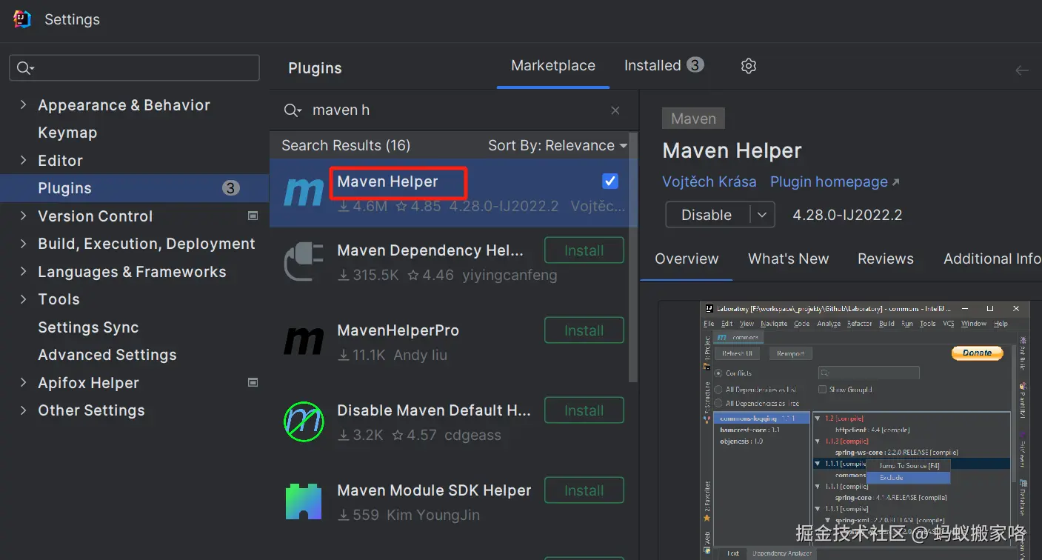Image resolution: width=1042 pixels, height=560 pixels.
Task: Open the Sort By: Relevance dropdown
Action: click(558, 145)
